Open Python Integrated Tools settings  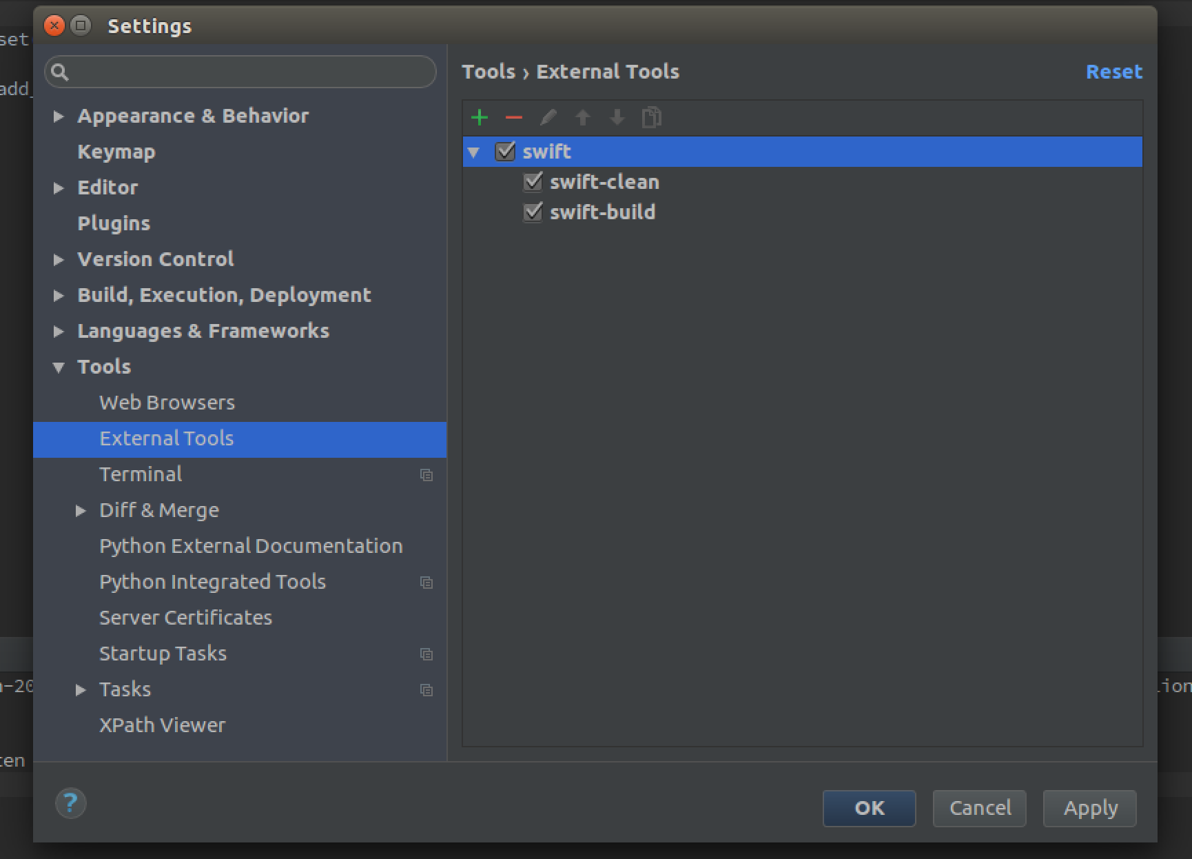(x=212, y=582)
